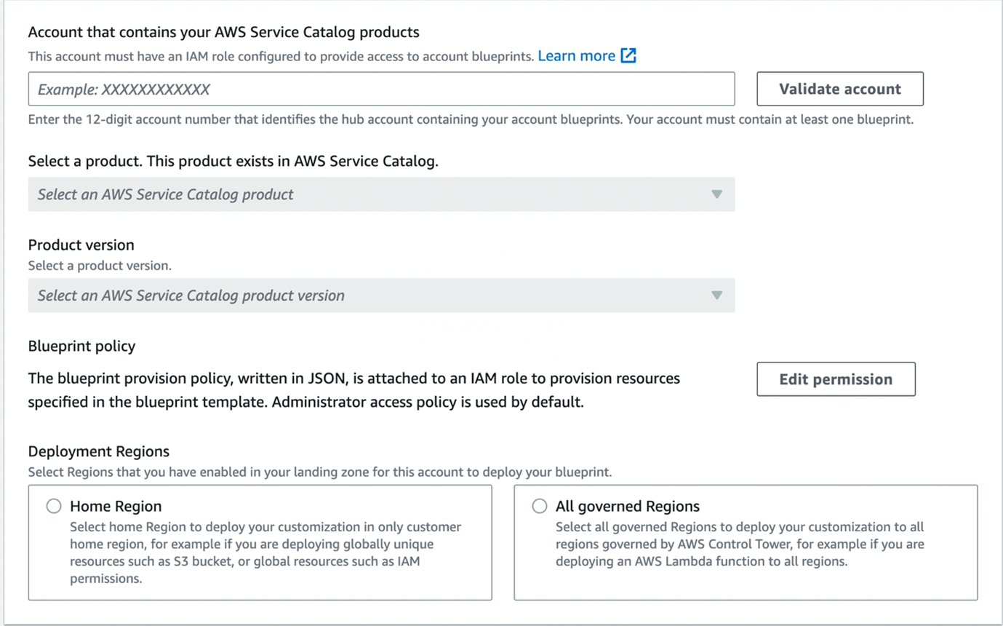Click the external link icon beside Learn more

(627, 55)
